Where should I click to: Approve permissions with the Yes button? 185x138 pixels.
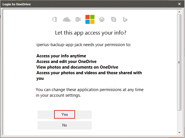click(65, 114)
